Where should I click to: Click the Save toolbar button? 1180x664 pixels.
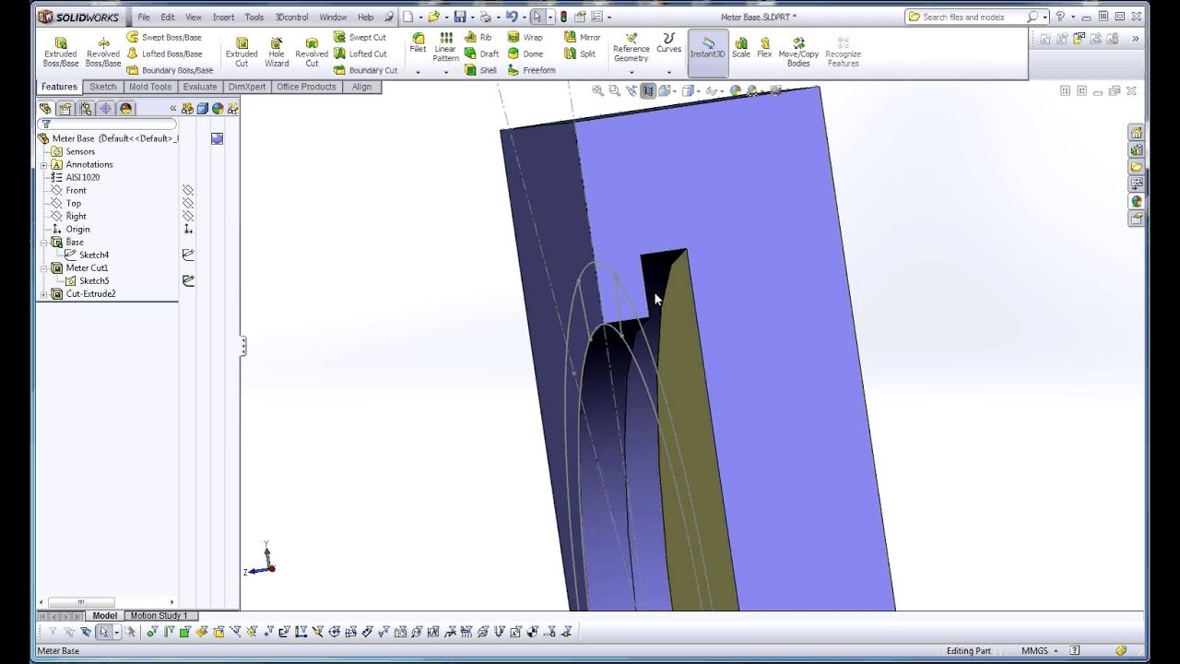459,17
